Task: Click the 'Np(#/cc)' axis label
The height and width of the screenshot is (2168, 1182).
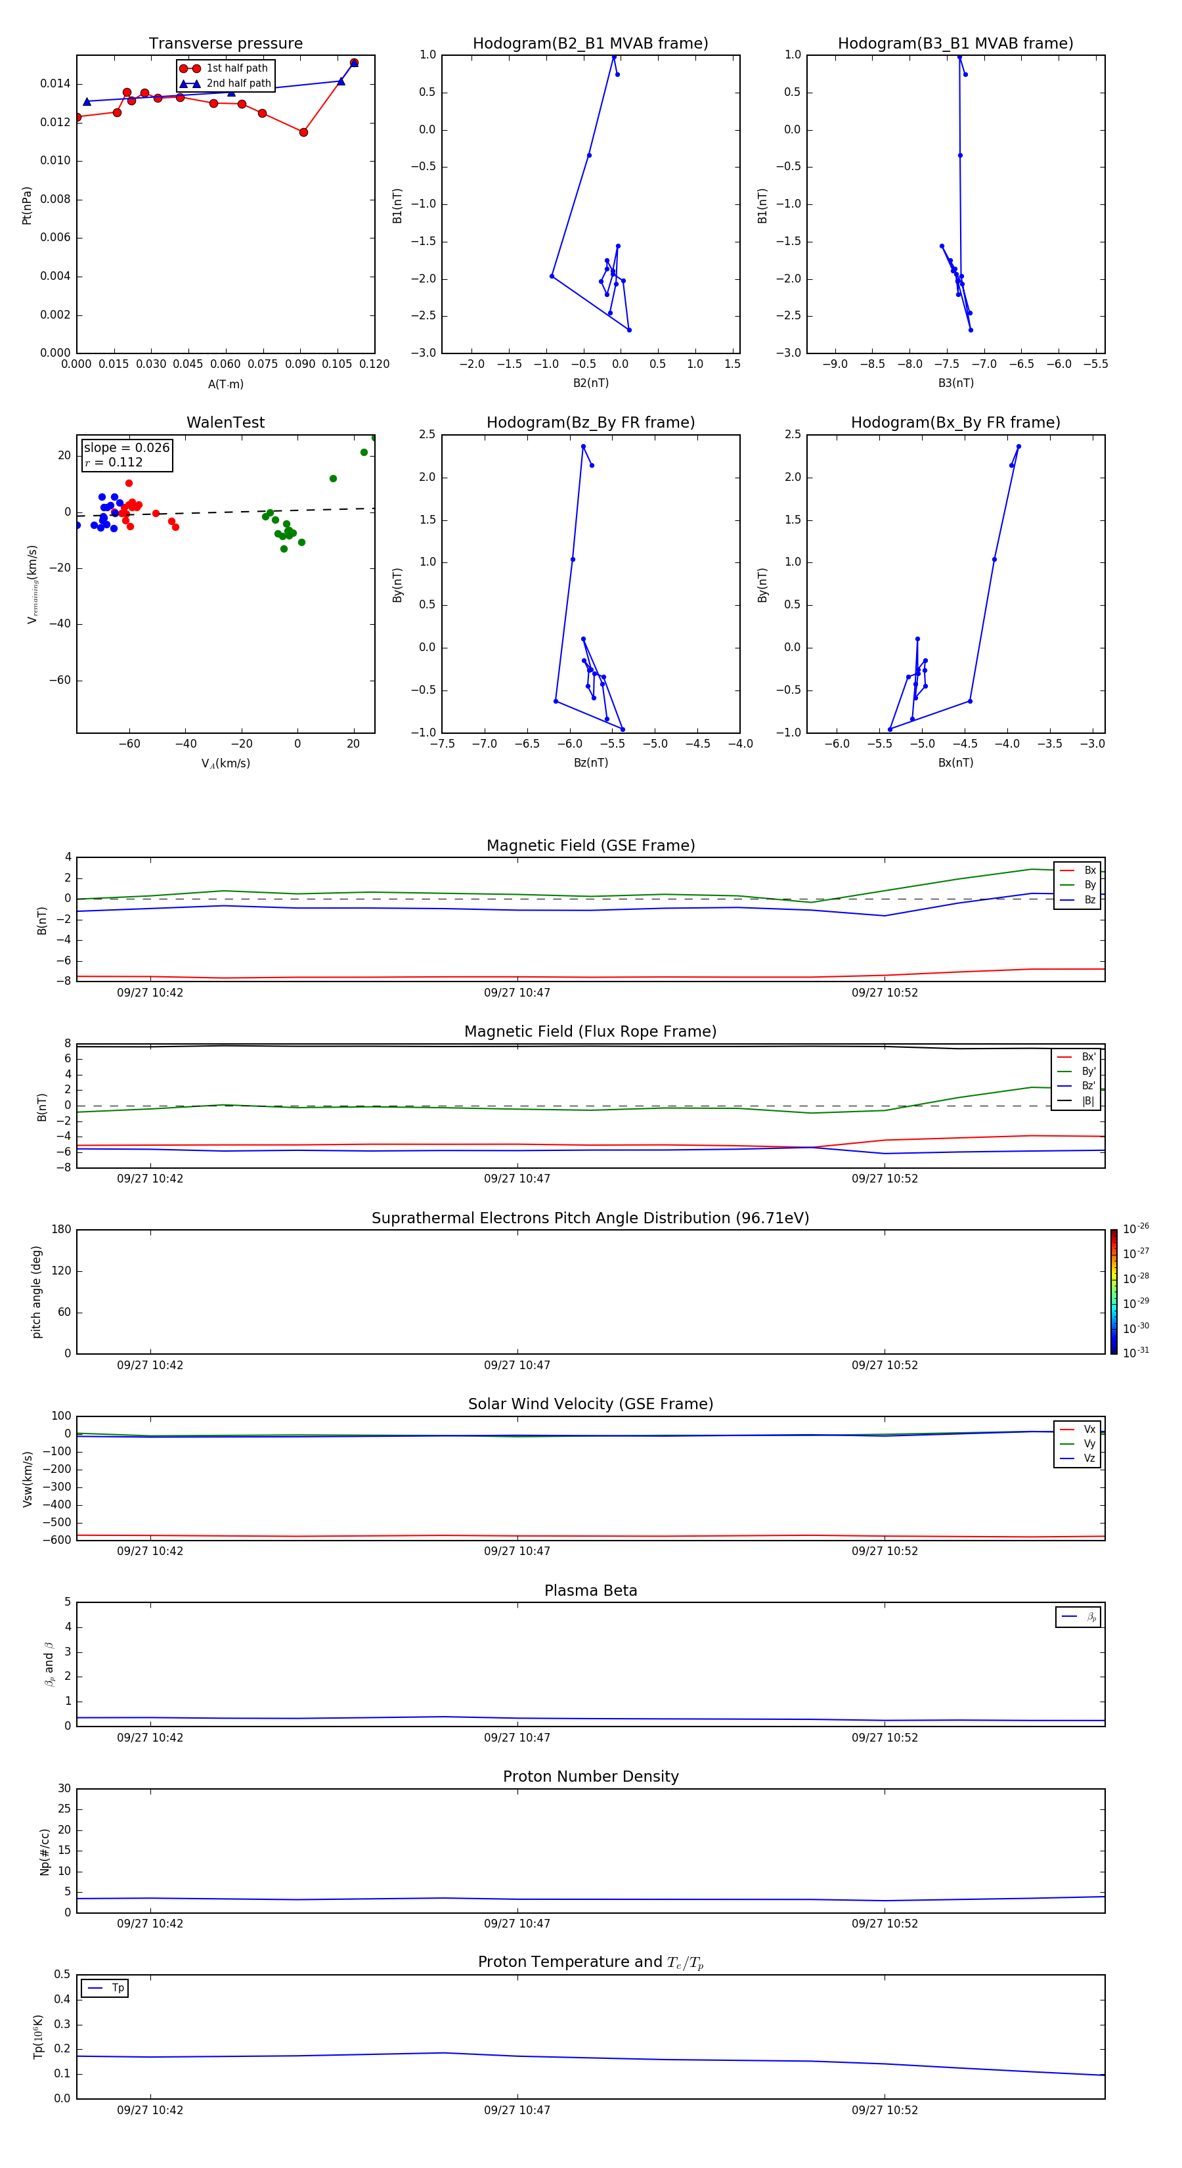Action: pyautogui.click(x=45, y=1851)
